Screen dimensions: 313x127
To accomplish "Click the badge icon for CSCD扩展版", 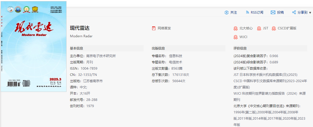I will click(x=274, y=29).
